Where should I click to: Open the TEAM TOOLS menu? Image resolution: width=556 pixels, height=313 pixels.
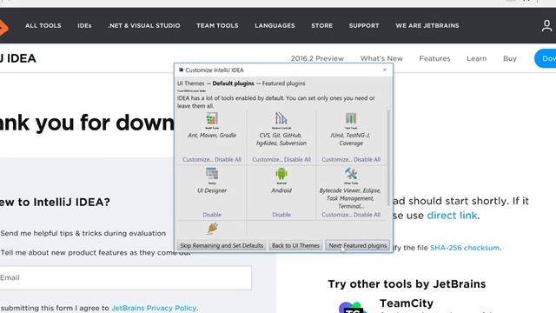[x=217, y=25]
